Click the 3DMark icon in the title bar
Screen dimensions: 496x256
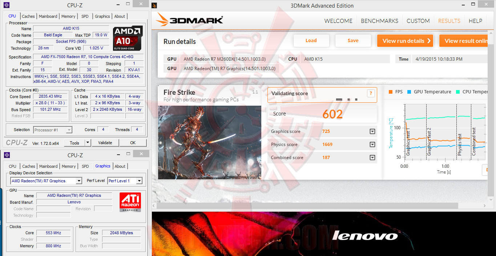pos(154,5)
